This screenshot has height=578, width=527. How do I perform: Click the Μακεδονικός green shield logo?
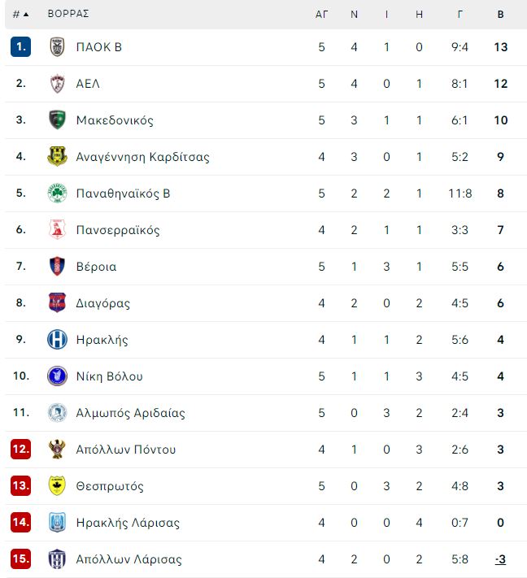click(x=57, y=120)
